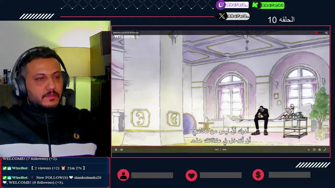
Task: Click the shanksshanks20 username in chat
Action: coord(88,178)
